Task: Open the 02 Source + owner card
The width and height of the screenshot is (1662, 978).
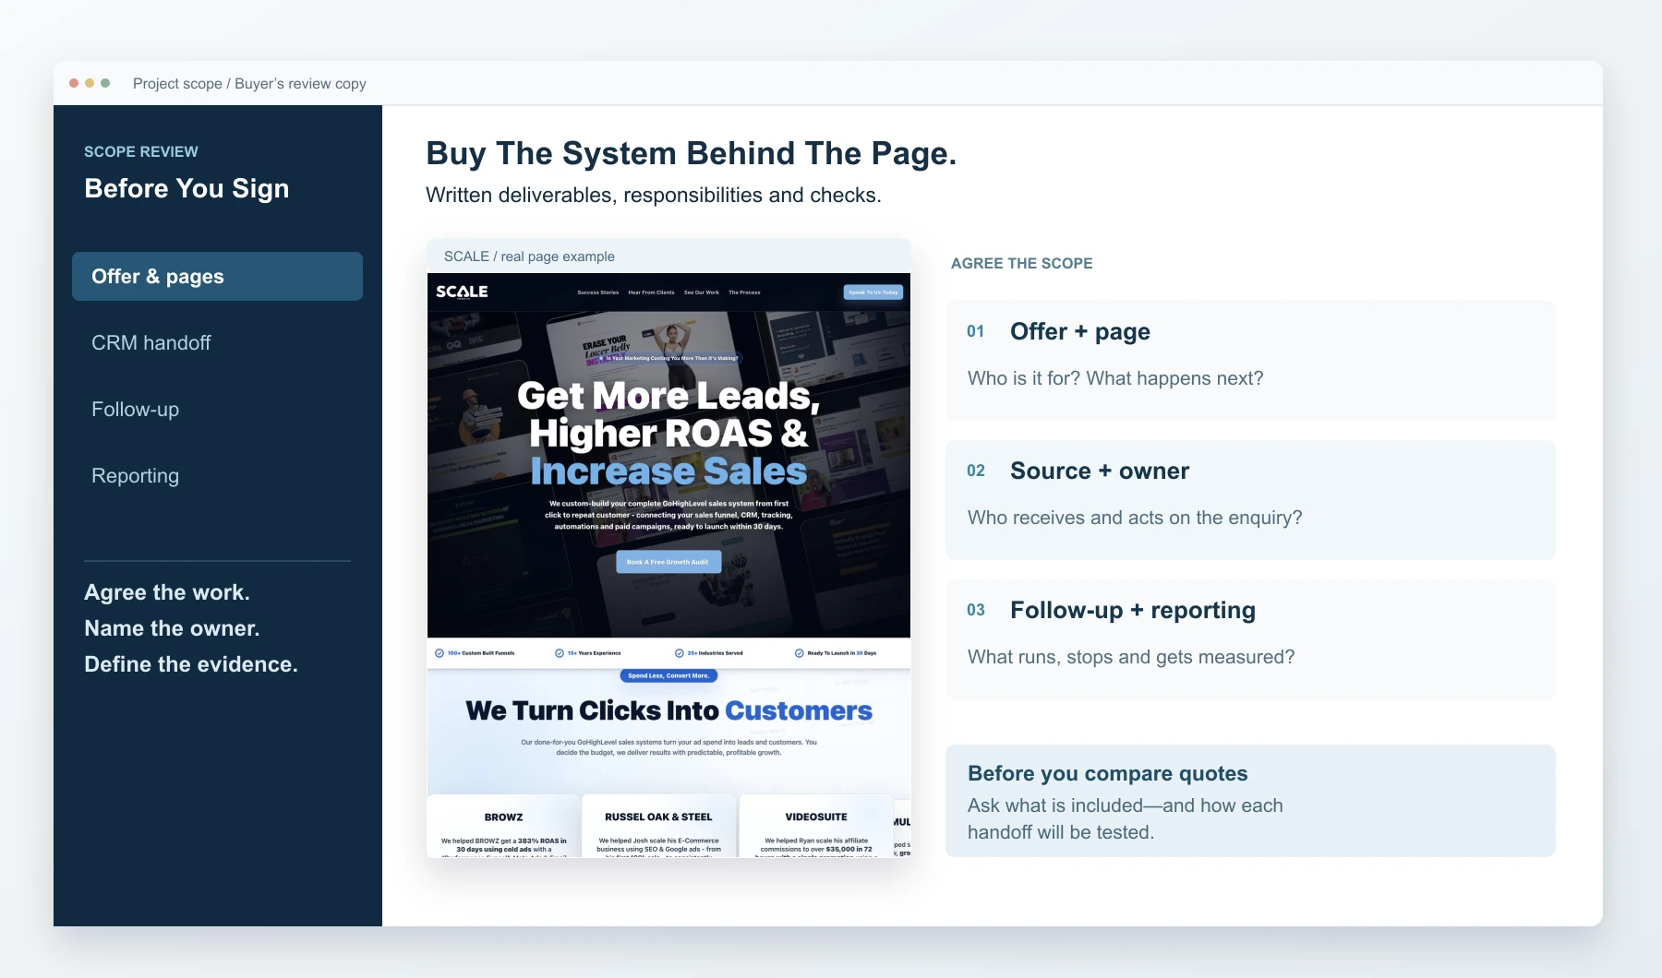Action: 1250,500
